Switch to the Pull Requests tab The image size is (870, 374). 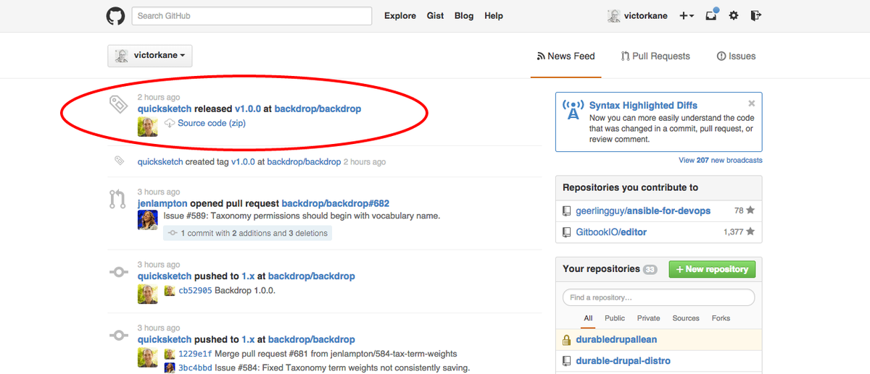(x=655, y=56)
